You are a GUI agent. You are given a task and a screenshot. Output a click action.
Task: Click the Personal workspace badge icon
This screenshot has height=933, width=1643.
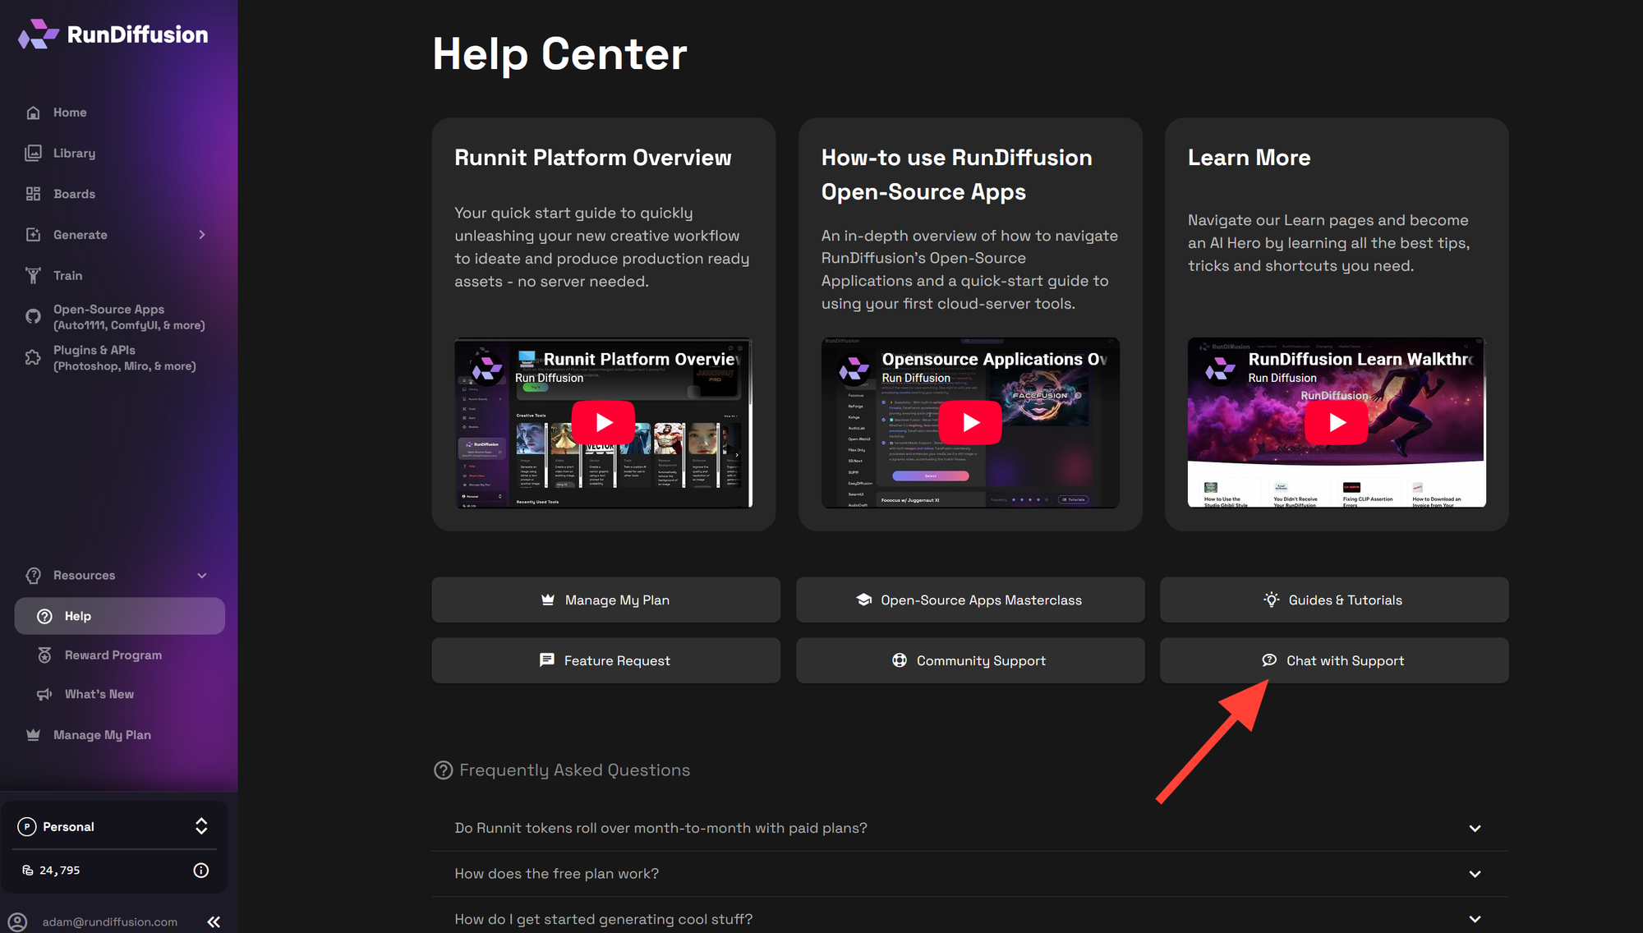pos(27,827)
